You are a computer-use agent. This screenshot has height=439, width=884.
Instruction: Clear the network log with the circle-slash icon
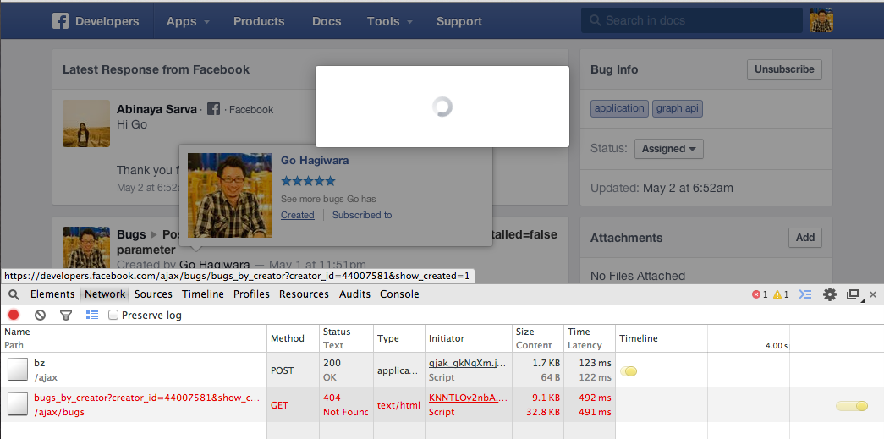(40, 315)
